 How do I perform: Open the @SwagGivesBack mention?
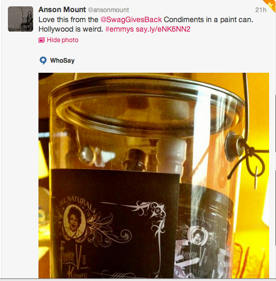131,20
